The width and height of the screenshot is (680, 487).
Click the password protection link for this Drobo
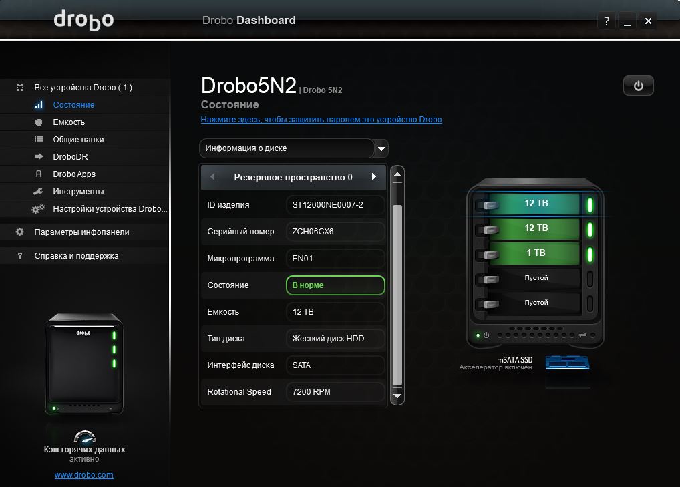coord(321,120)
